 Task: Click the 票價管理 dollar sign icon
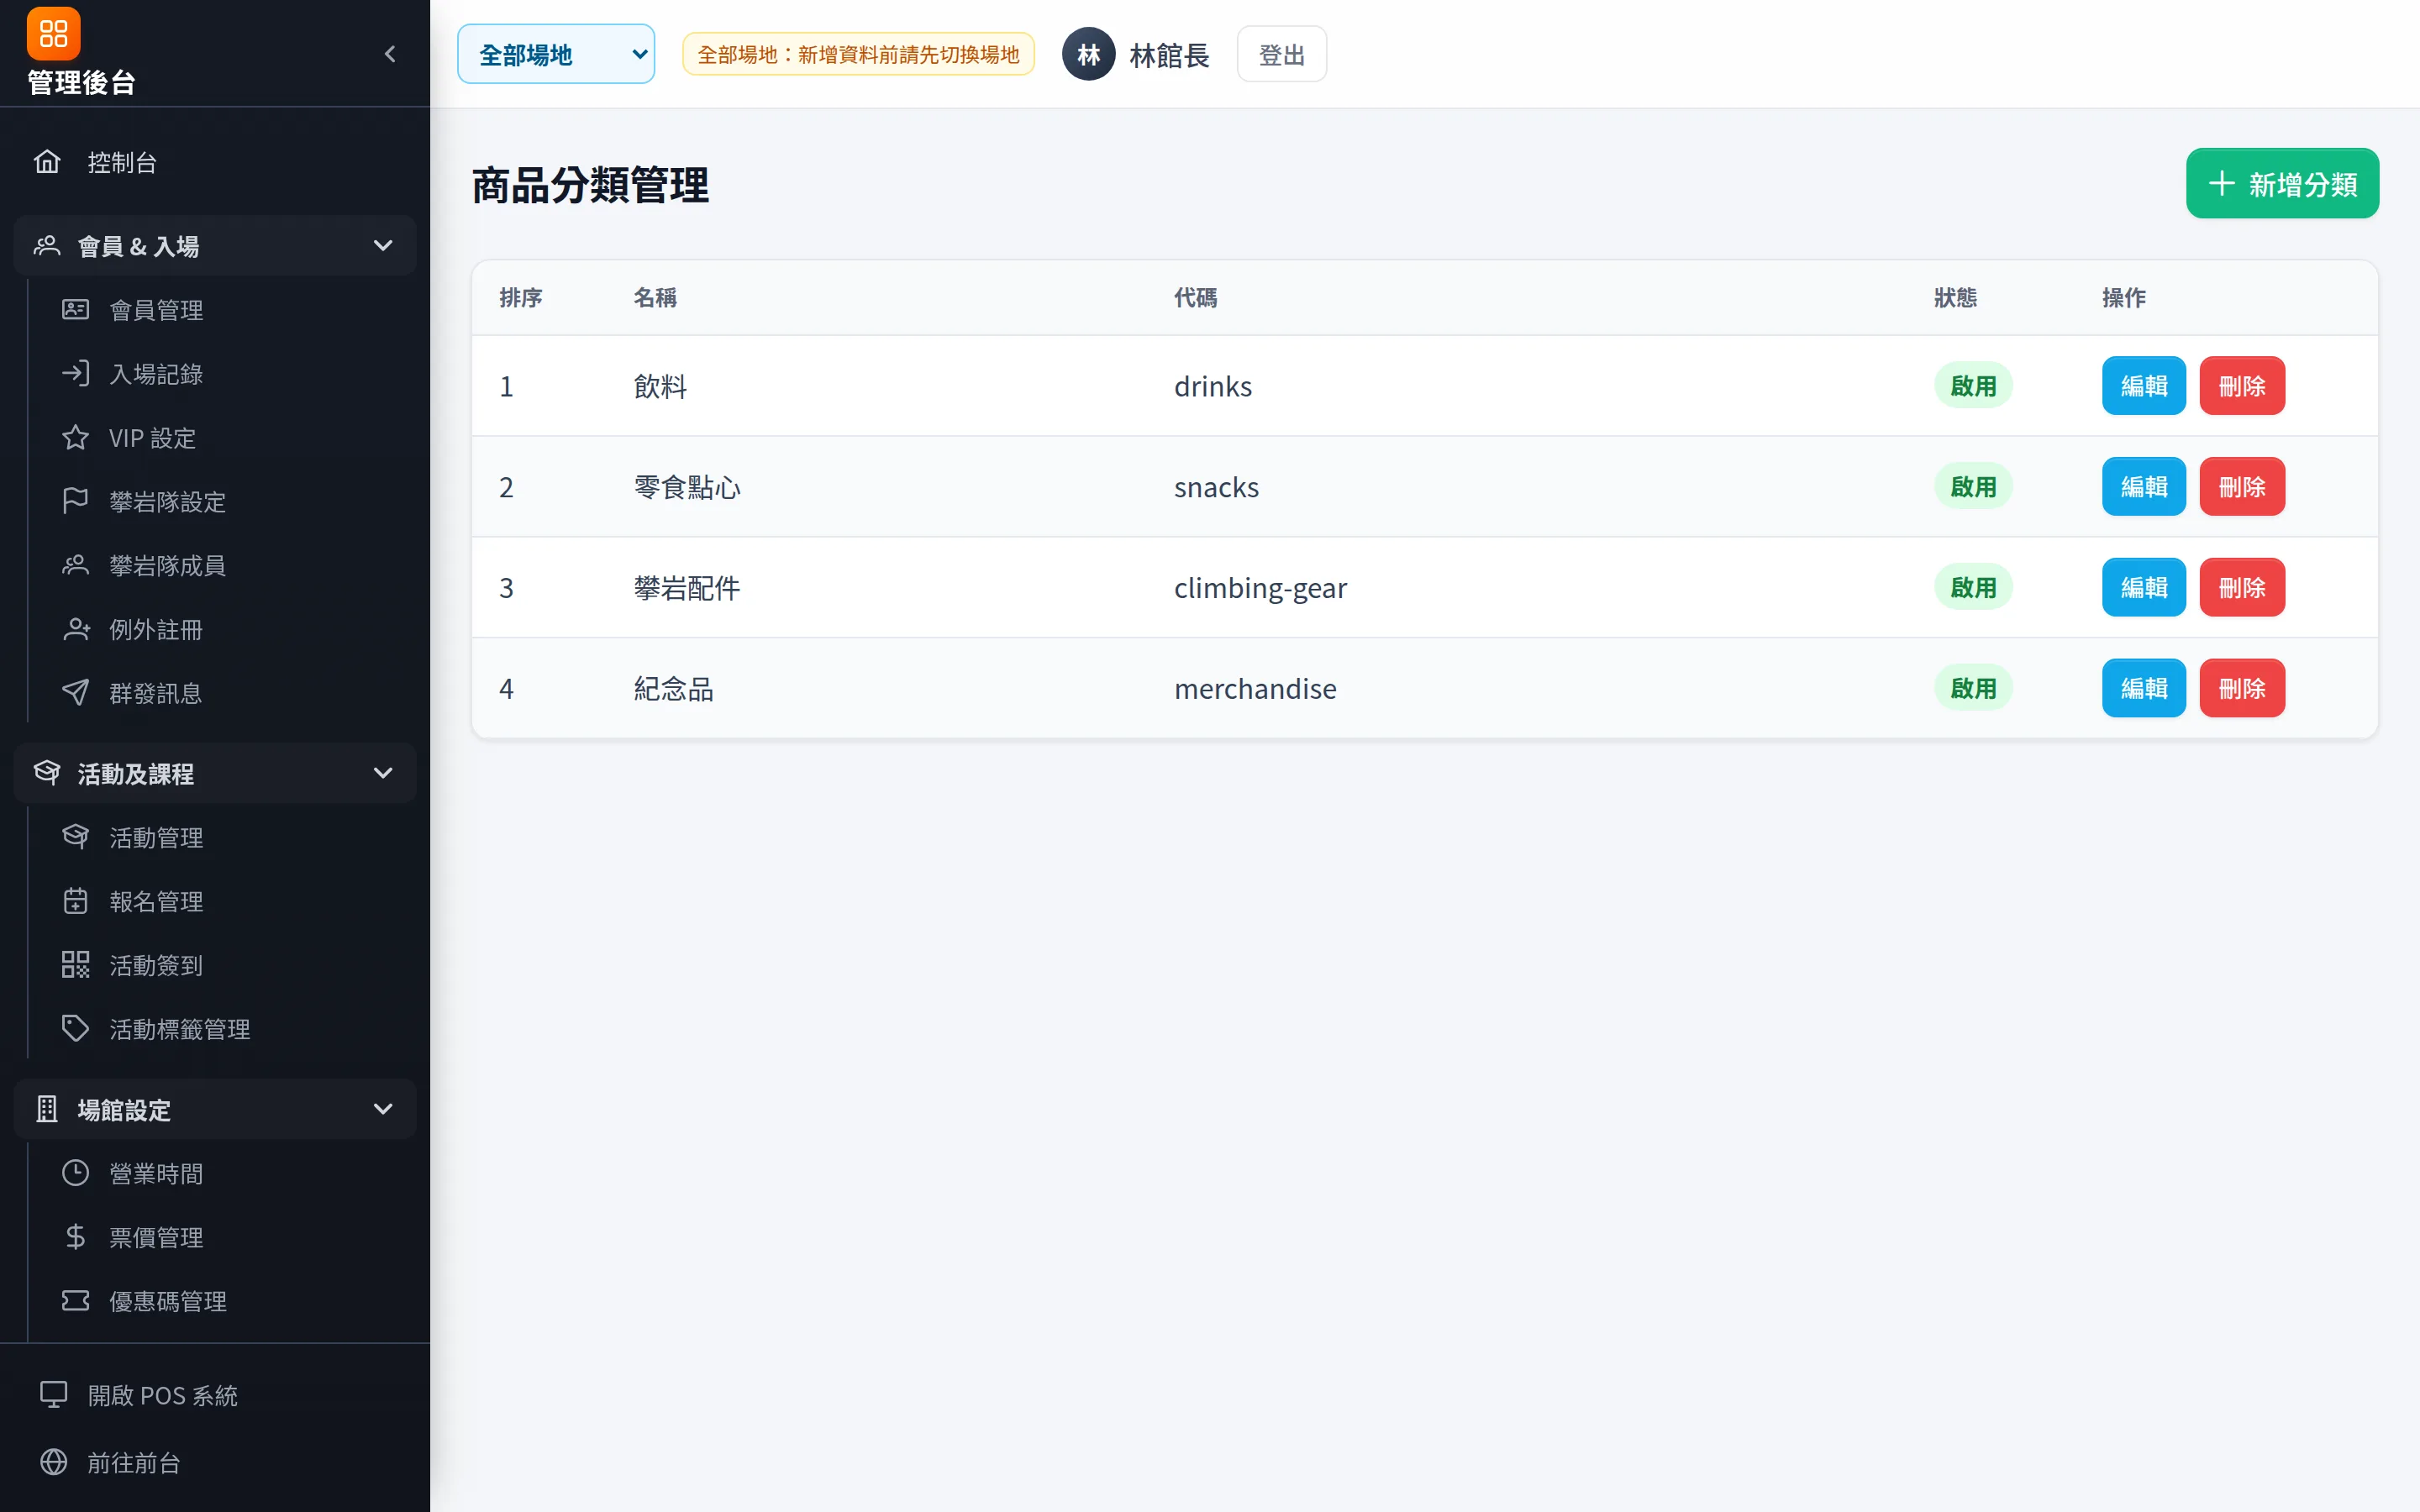pos(75,1237)
